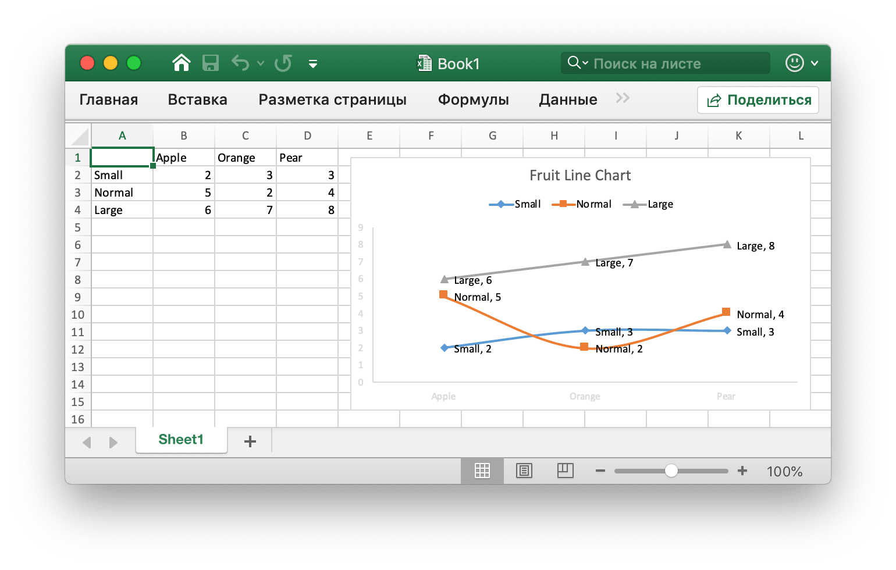Go to previous sheet with the left arrow
896x570 pixels.
pyautogui.click(x=87, y=443)
